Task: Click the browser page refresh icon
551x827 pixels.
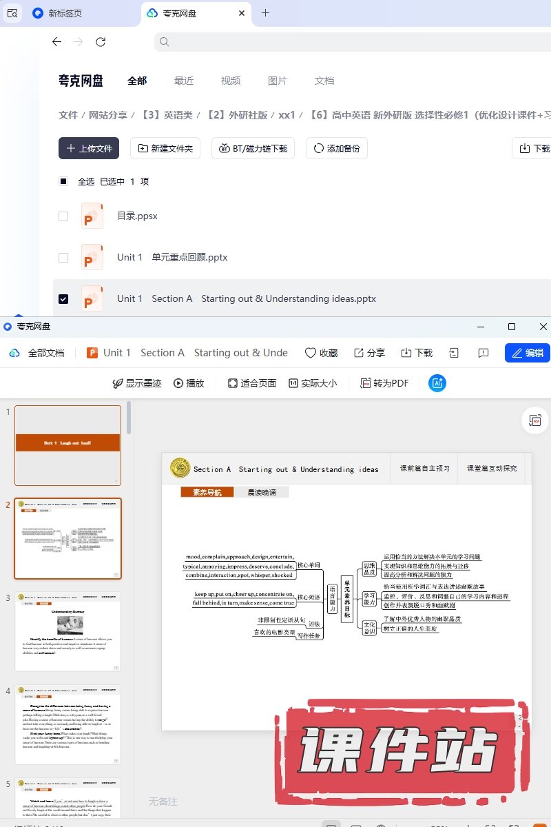Action: pyautogui.click(x=101, y=42)
